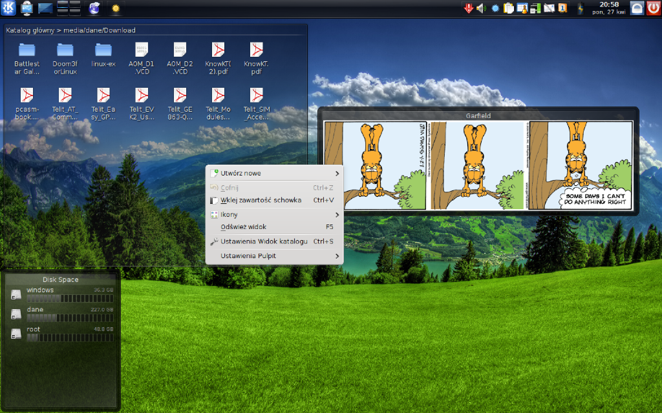662x413 pixels.
Task: Click the Garfield widget title
Action: tap(478, 116)
